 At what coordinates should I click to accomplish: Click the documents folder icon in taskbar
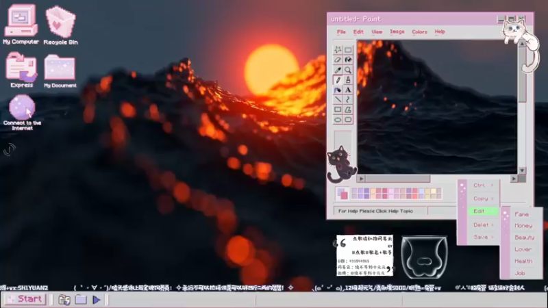pos(64,300)
